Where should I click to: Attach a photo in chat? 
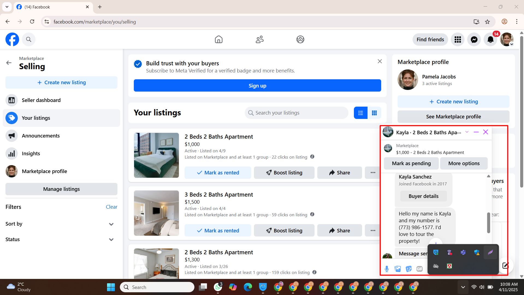pyautogui.click(x=398, y=269)
